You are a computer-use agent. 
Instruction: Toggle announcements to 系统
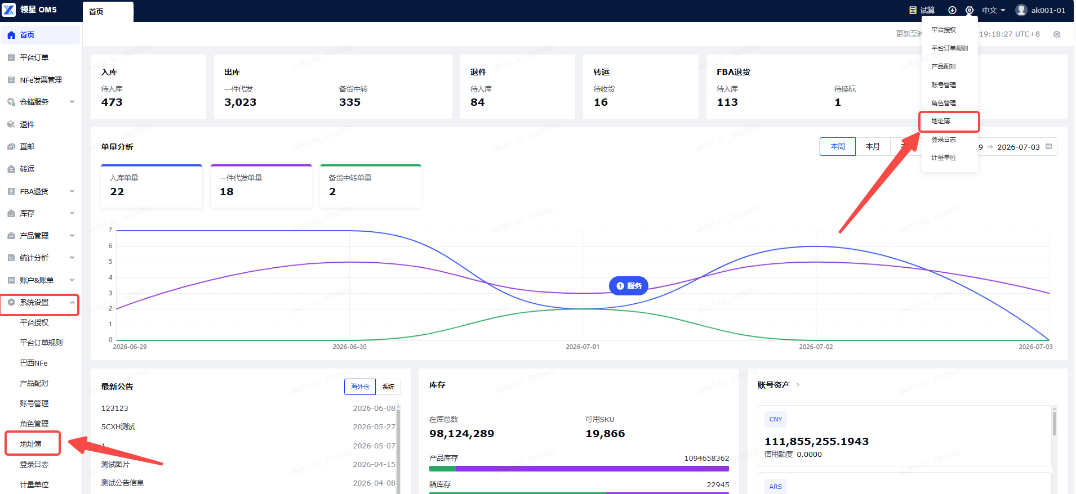(388, 387)
